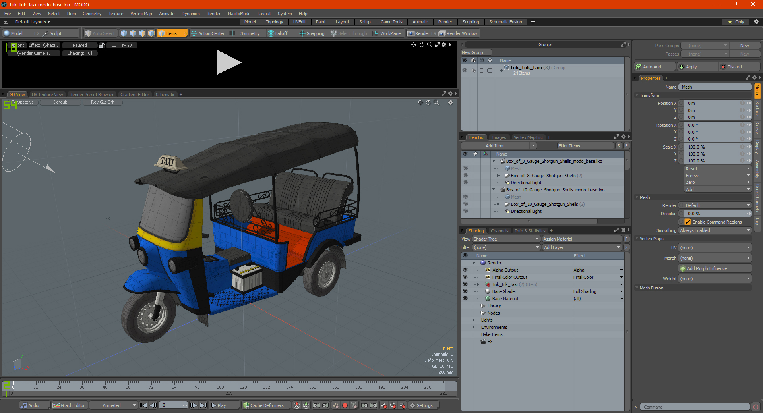Click Cache Deformers button
Screen dimensions: 763x413
(266, 405)
